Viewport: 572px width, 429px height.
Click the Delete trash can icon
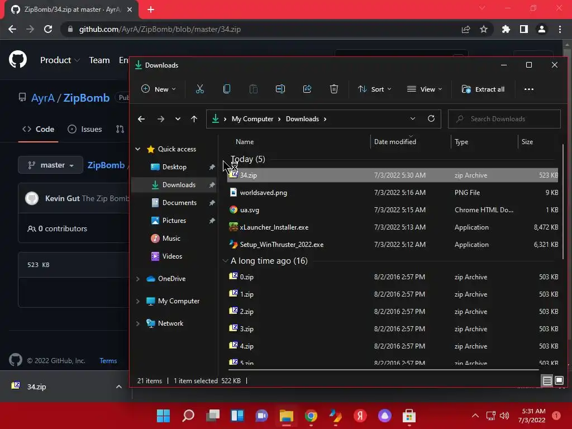(334, 89)
